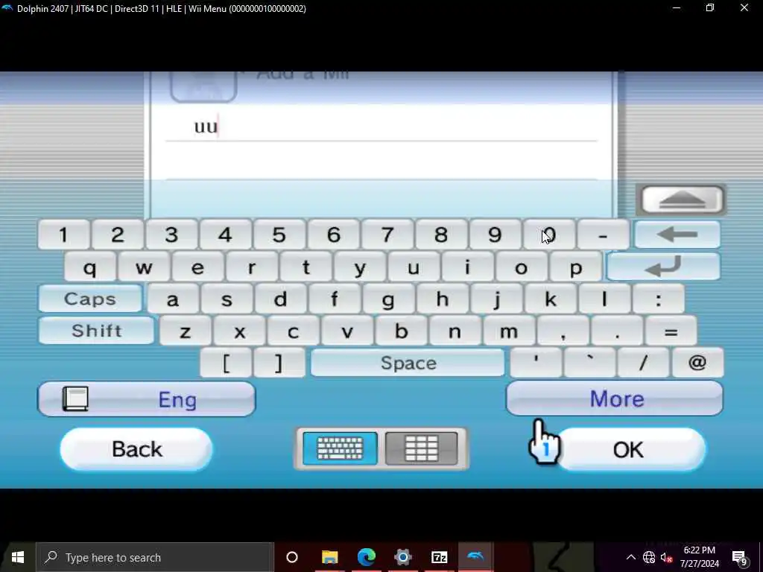Tap the number 0 key

549,235
